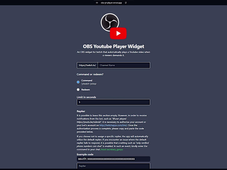This screenshot has width=227, height=170.
Task: Click the /ytwatch /ytstop hint text
Action: pos(89,84)
